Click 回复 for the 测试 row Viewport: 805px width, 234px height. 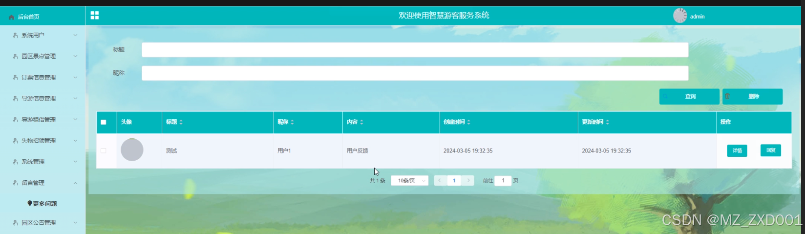pyautogui.click(x=770, y=150)
